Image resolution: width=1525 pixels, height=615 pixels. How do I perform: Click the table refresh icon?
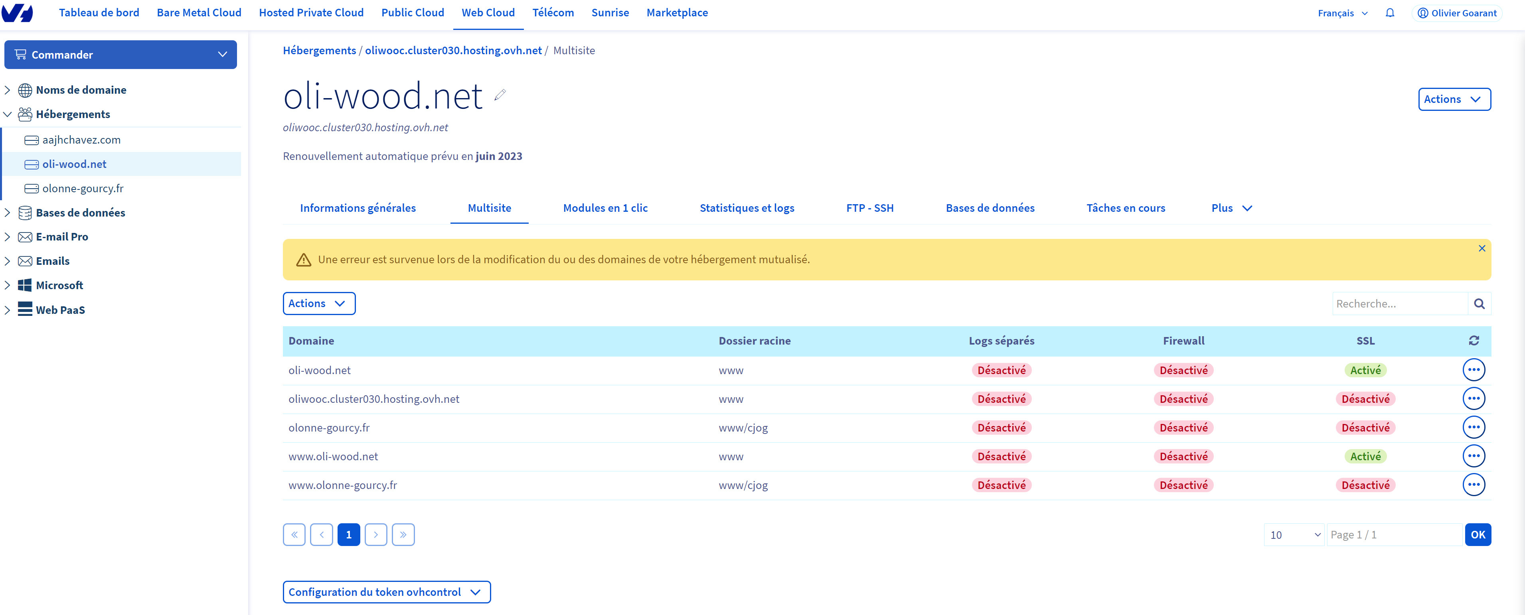click(x=1474, y=340)
